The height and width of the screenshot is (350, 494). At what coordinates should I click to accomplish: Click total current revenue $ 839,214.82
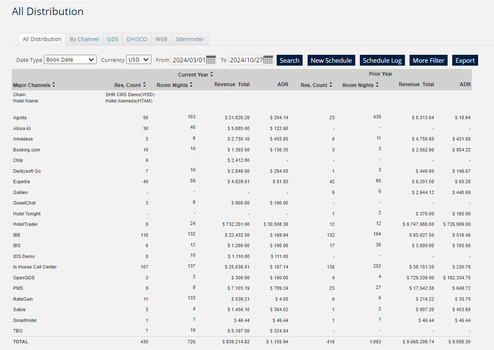tap(236, 342)
